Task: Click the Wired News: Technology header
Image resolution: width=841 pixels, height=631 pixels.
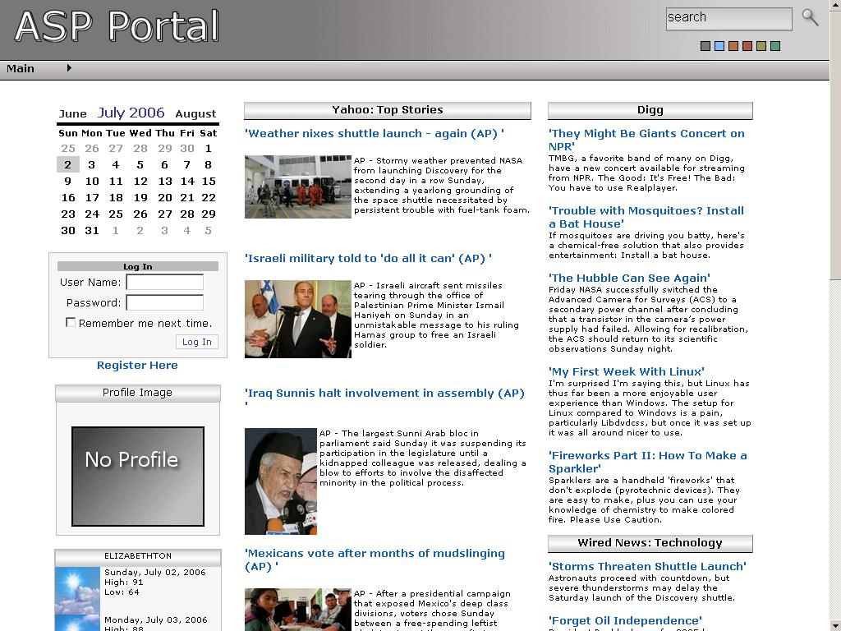Action: (650, 544)
